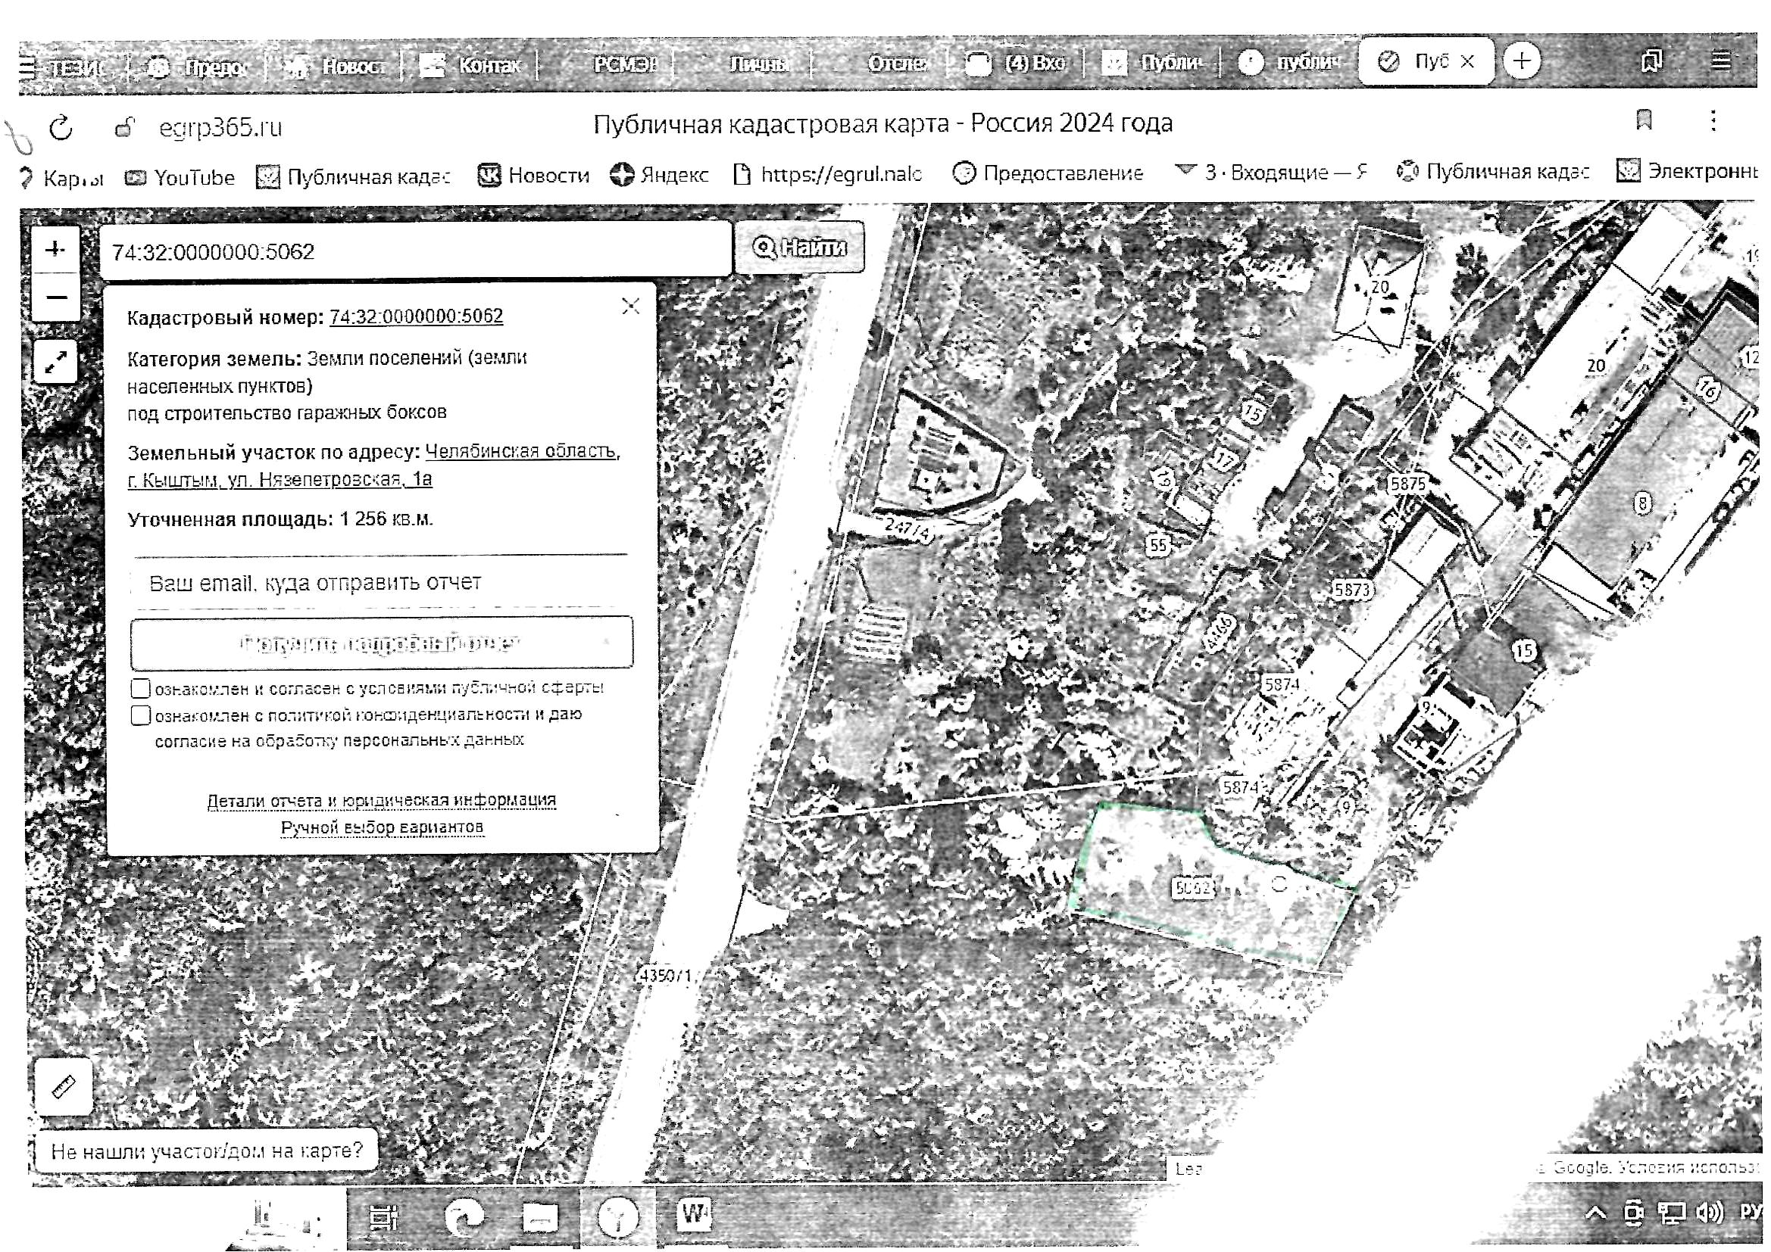The width and height of the screenshot is (1771, 1252).
Task: Reload the page
Action: pos(61,127)
